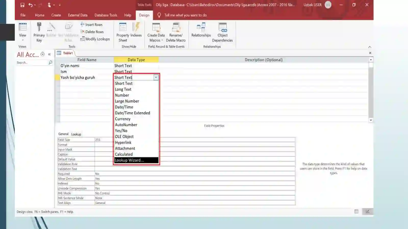Click the field grid scroll down arrow
The height and width of the screenshot is (229, 408).
click(x=371, y=120)
